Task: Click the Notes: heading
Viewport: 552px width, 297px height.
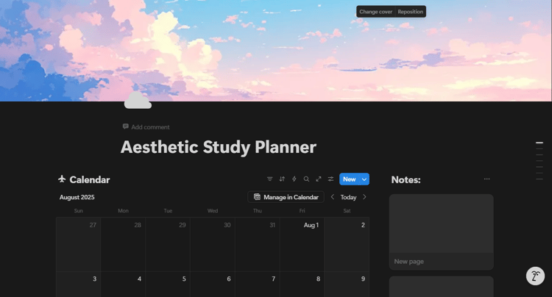Action: (x=406, y=179)
